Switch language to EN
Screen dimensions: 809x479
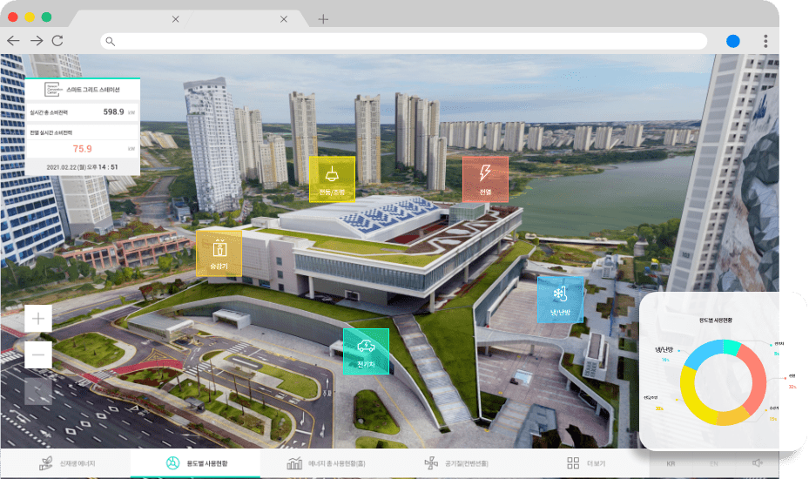[x=714, y=463]
